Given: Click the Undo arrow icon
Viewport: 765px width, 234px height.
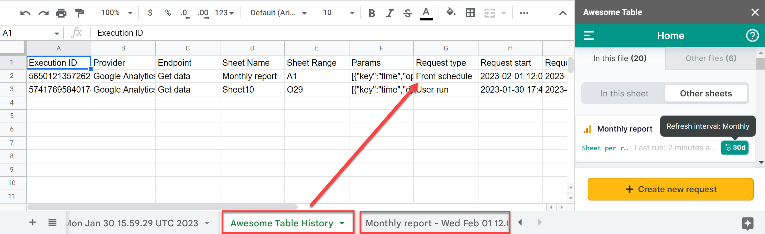Looking at the screenshot, I should 25,13.
